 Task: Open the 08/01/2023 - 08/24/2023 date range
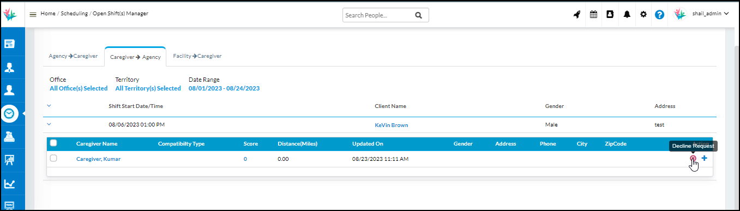pos(224,88)
